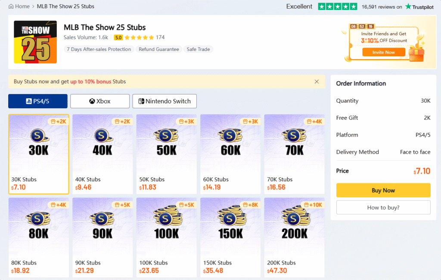Switch to the Xbox platform tab
Screen dimensions: 441x280
tap(100, 101)
